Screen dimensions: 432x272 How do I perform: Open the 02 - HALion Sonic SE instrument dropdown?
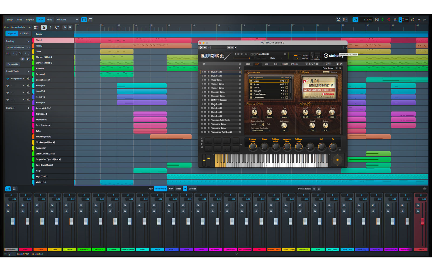[x=18, y=48]
